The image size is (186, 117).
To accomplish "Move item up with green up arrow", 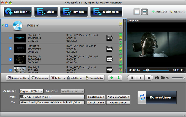I will tap(112, 78).
